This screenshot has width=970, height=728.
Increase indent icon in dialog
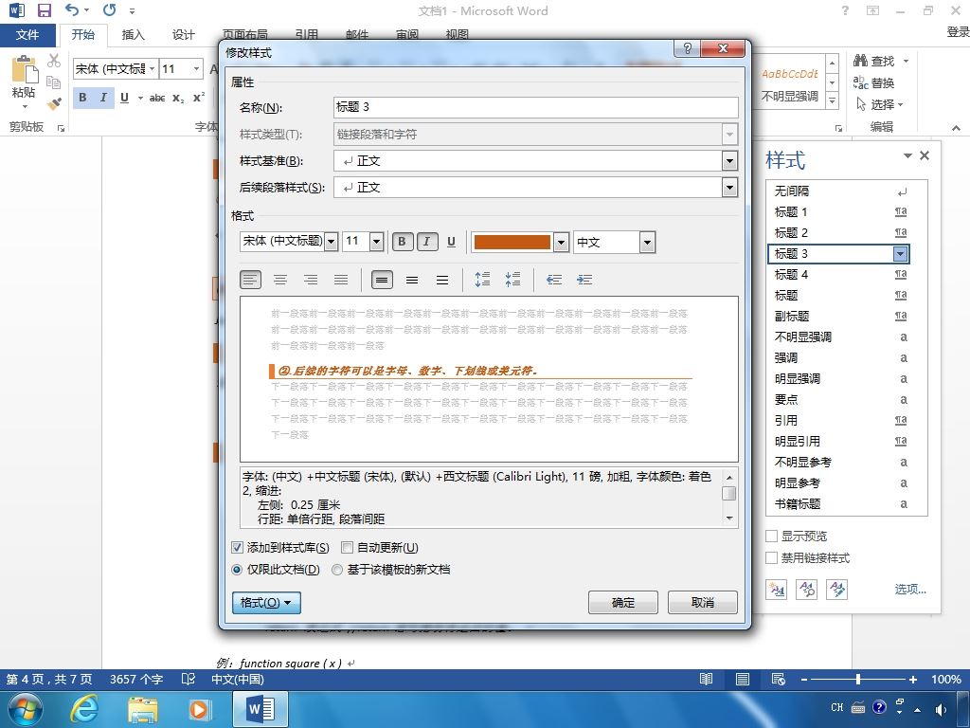point(584,280)
